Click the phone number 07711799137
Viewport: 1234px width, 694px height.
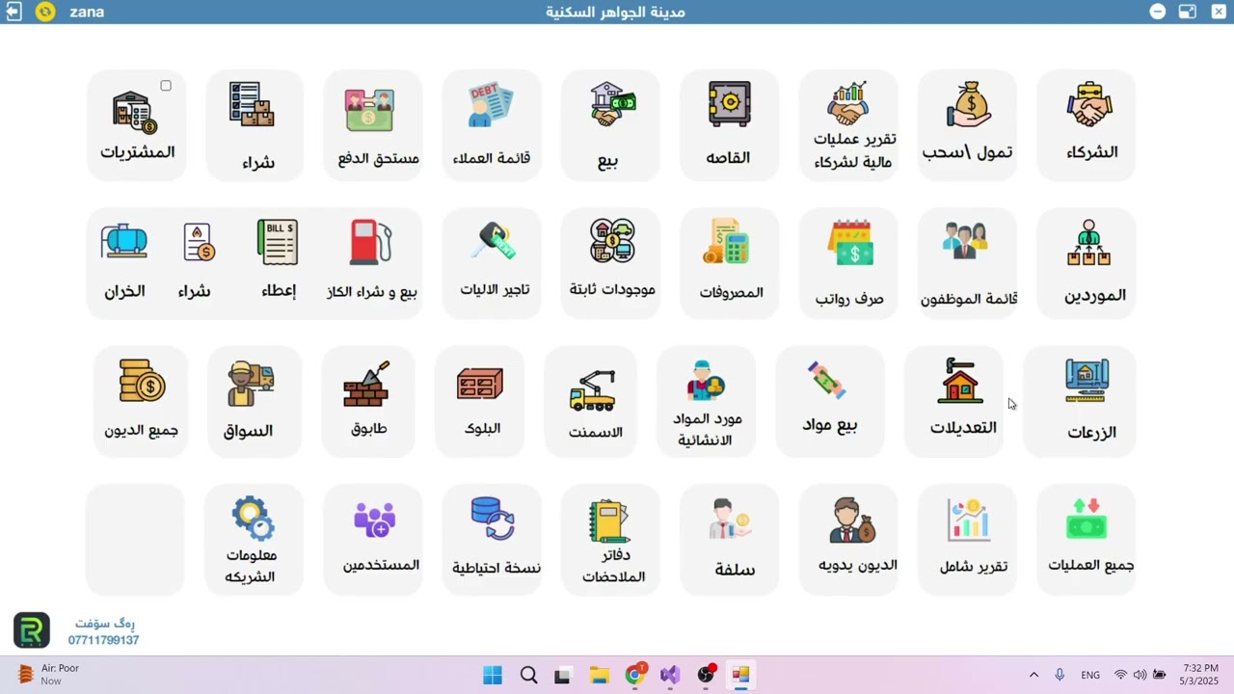(x=103, y=640)
